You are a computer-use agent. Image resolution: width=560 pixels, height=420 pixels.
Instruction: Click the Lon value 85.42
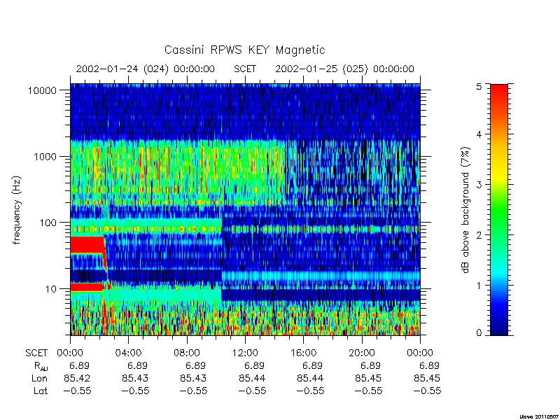77,378
